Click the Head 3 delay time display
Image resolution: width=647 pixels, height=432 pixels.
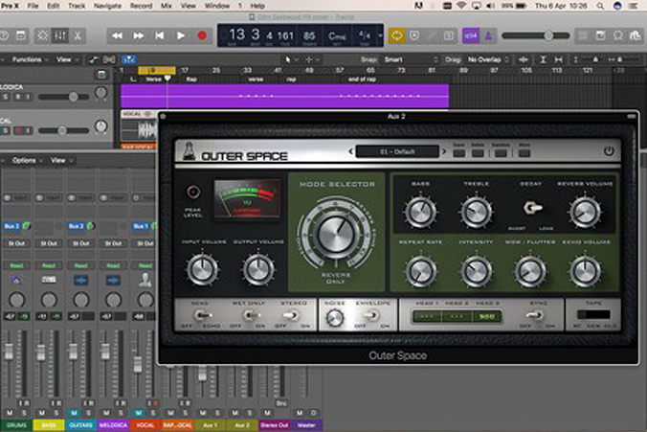[x=486, y=317]
